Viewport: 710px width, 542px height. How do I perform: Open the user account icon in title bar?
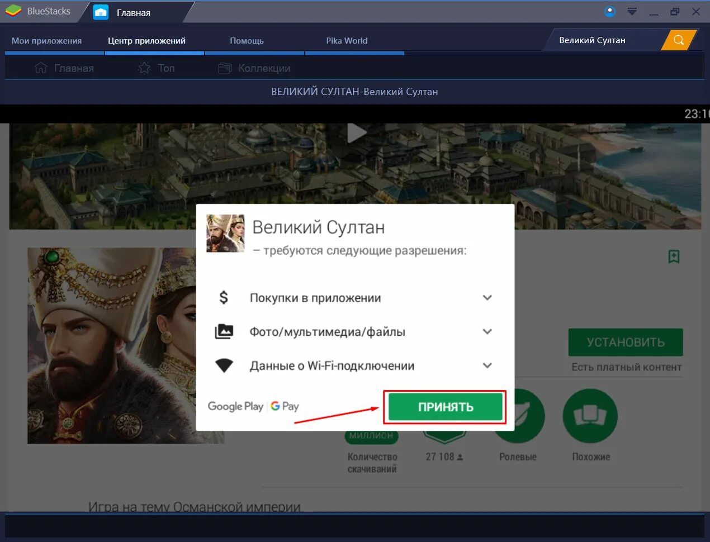pyautogui.click(x=610, y=11)
